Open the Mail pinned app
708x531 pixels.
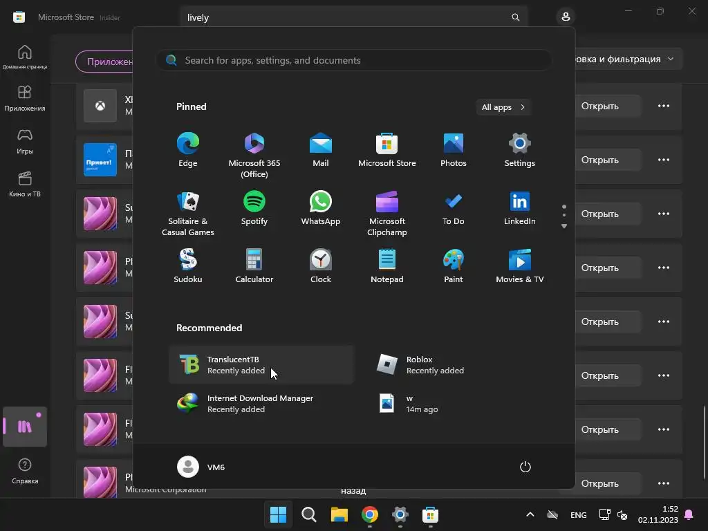[x=321, y=150]
